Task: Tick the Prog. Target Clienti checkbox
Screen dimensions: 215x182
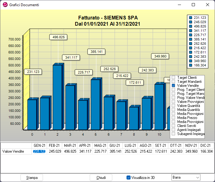Action: [174, 90]
